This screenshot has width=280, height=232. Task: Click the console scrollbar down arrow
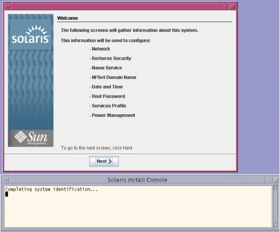click(x=276, y=226)
